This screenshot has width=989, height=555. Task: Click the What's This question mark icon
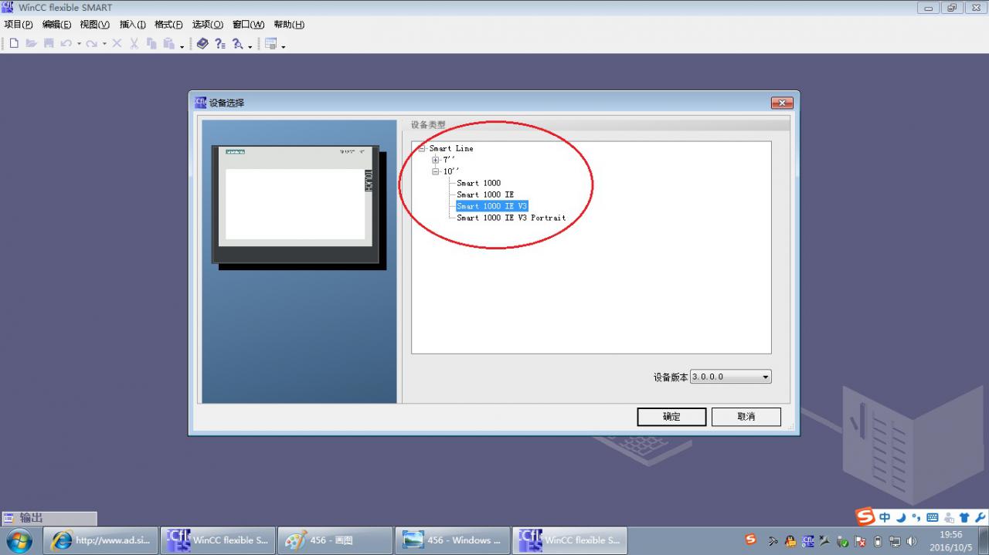(x=220, y=44)
